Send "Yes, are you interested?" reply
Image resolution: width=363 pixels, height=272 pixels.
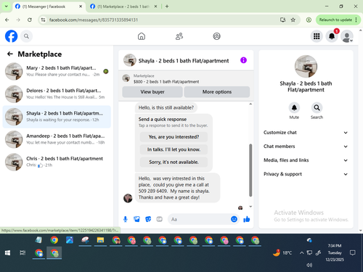tap(174, 137)
